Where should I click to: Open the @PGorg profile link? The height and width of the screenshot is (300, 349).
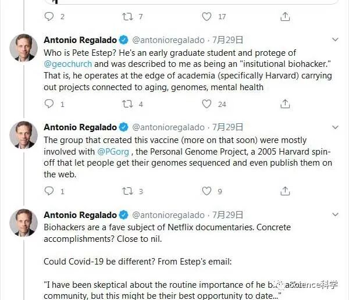point(109,151)
